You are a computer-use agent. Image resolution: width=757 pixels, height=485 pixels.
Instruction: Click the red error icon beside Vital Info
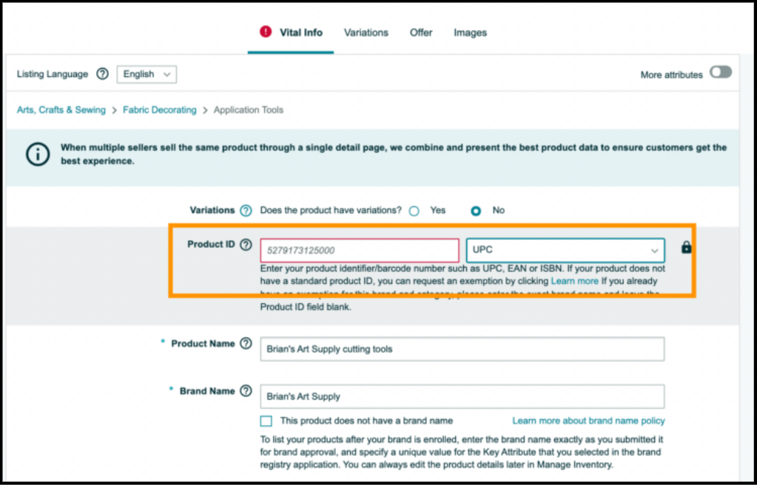tap(266, 32)
